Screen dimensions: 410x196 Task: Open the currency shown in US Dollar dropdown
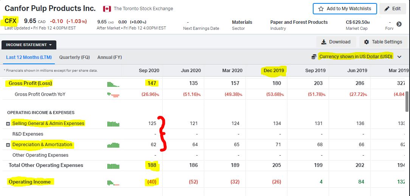[x=399, y=57]
